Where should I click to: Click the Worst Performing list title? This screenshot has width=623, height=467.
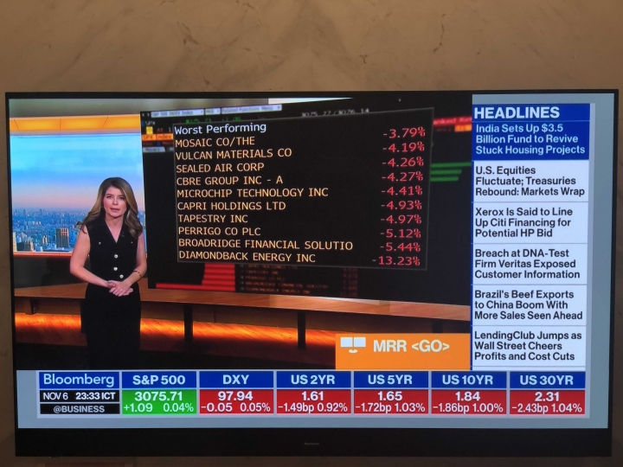click(220, 129)
